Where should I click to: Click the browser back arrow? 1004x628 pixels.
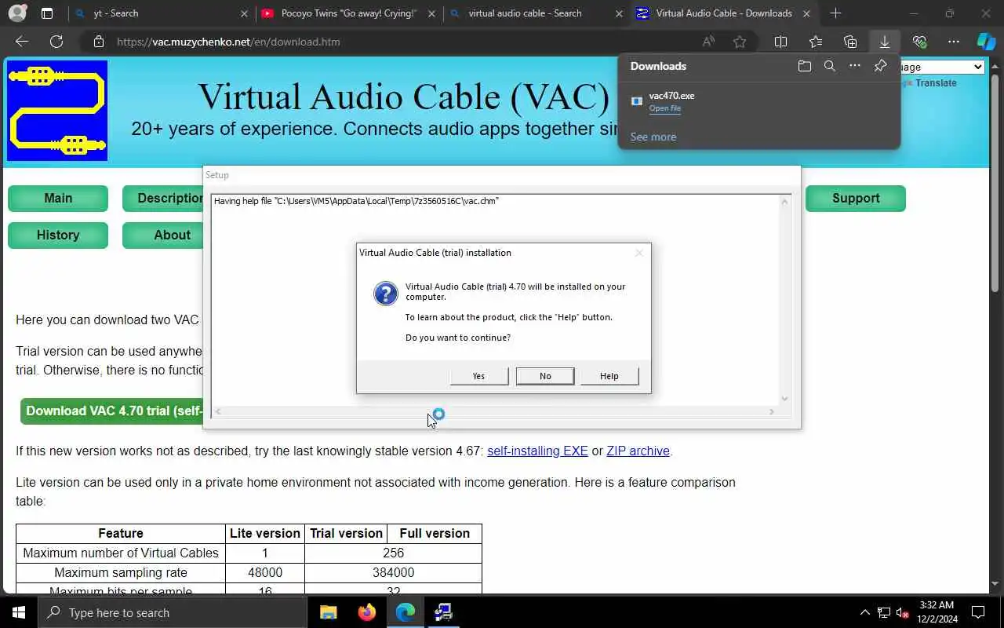[22, 42]
